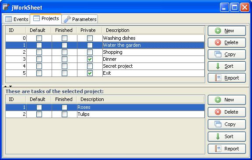Click the tasks Description column header
Viewport: 252px width, 160px height.
(x=140, y=99)
